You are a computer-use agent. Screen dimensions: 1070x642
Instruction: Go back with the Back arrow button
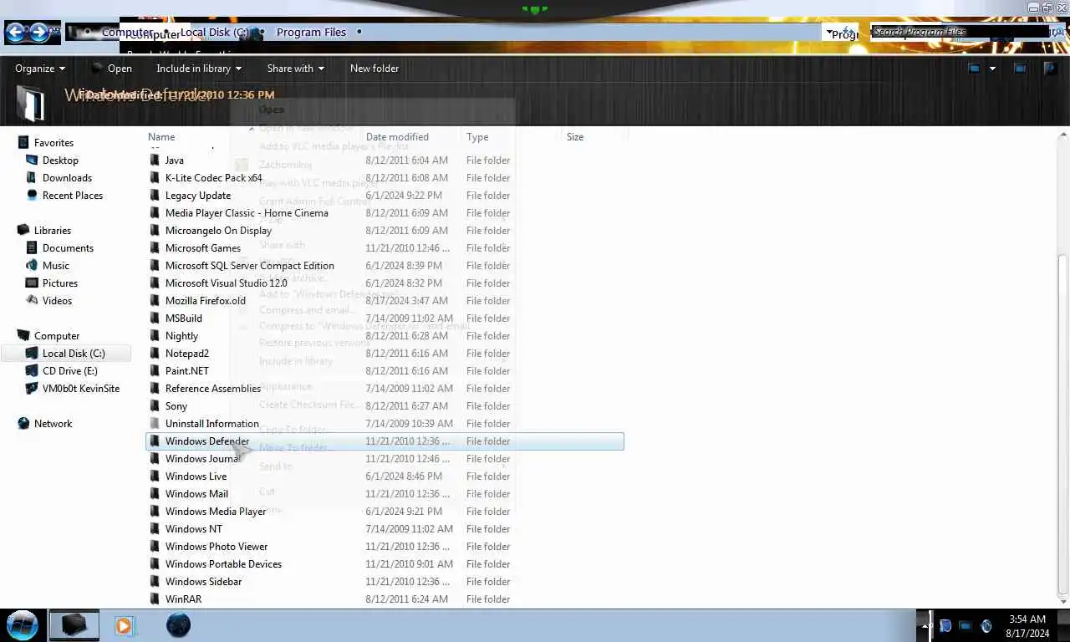(16, 33)
